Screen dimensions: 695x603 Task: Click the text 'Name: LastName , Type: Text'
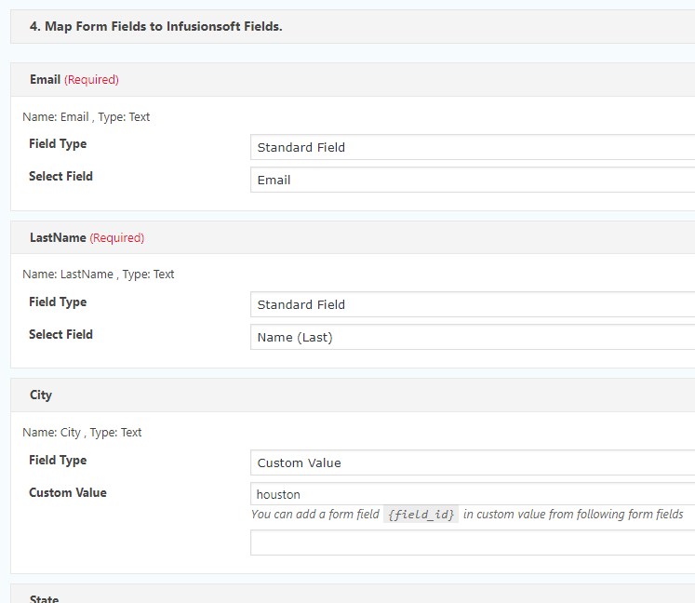[99, 275]
